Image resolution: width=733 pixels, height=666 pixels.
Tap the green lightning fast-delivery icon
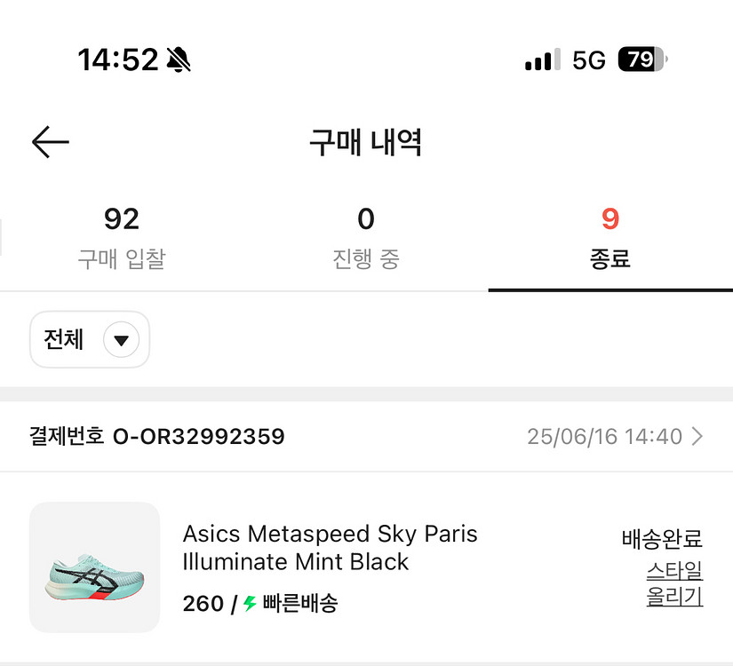[x=250, y=604]
